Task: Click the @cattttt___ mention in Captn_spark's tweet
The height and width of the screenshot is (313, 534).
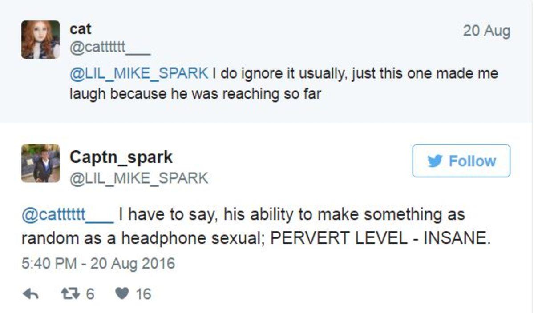Action: [67, 215]
